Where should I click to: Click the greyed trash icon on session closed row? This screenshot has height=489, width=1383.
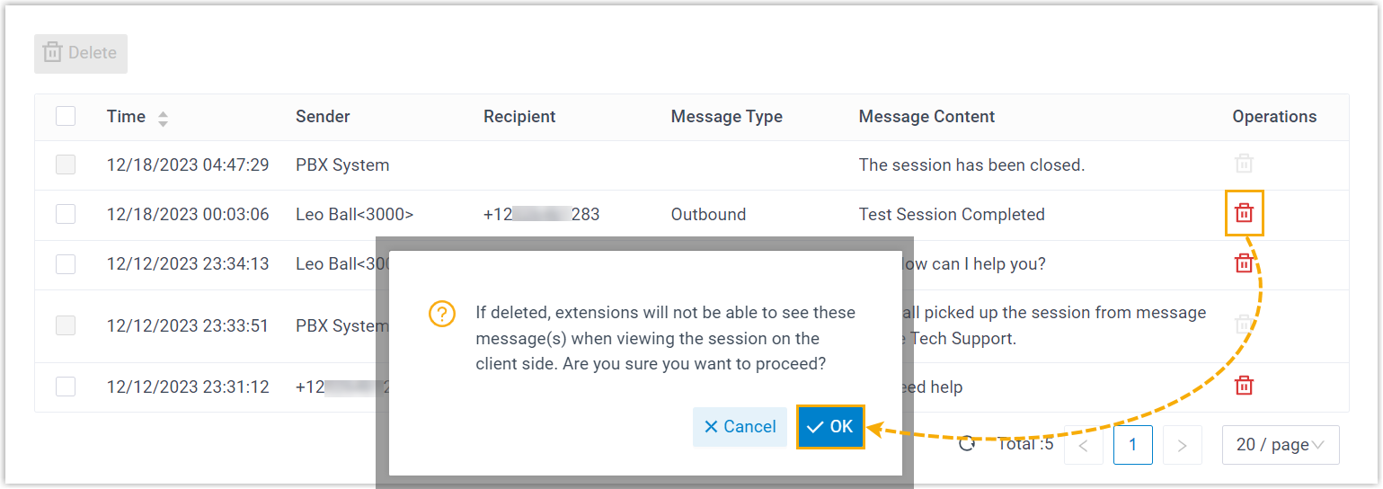1244,164
